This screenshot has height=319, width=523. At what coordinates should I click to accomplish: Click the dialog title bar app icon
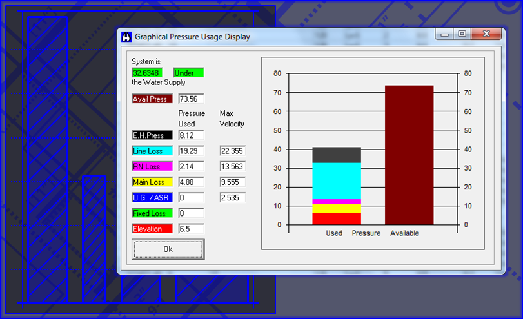pyautogui.click(x=126, y=37)
